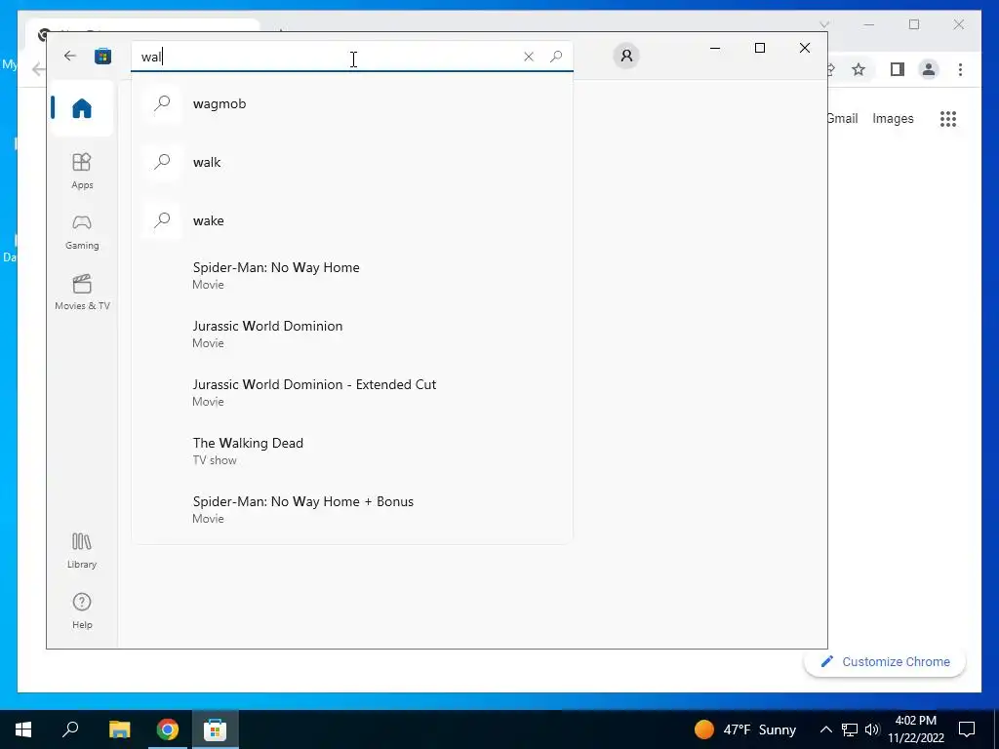
Task: Click the search magnifier in search box
Action: (555, 57)
